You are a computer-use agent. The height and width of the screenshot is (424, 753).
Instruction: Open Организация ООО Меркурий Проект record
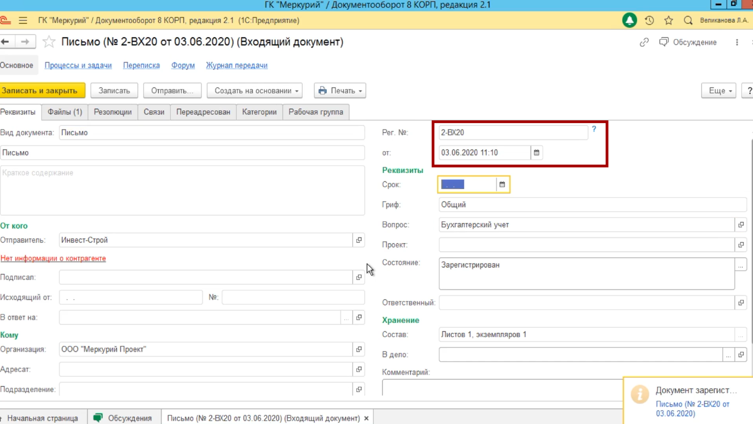pos(359,349)
